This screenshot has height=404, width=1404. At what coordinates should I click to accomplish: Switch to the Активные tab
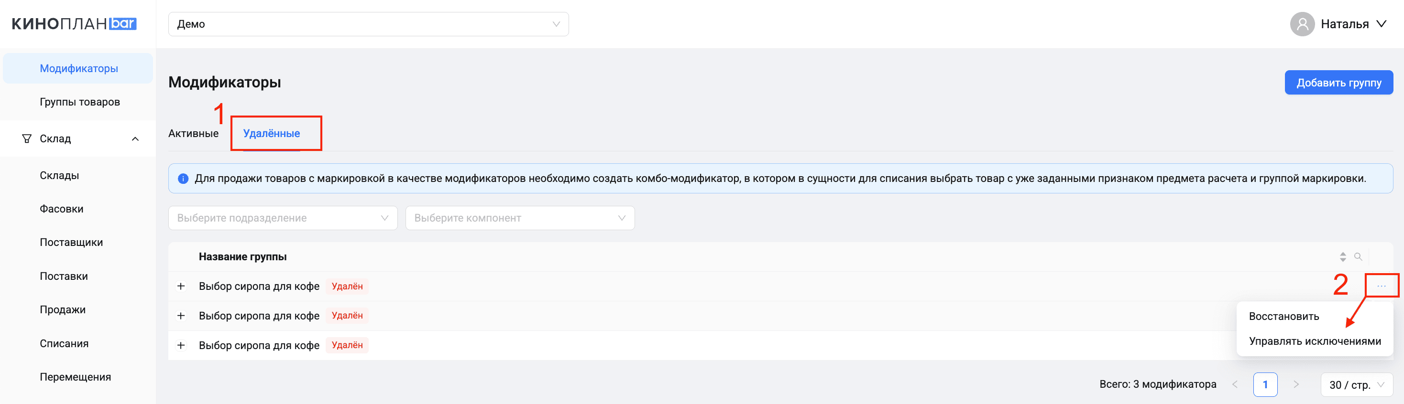point(194,133)
